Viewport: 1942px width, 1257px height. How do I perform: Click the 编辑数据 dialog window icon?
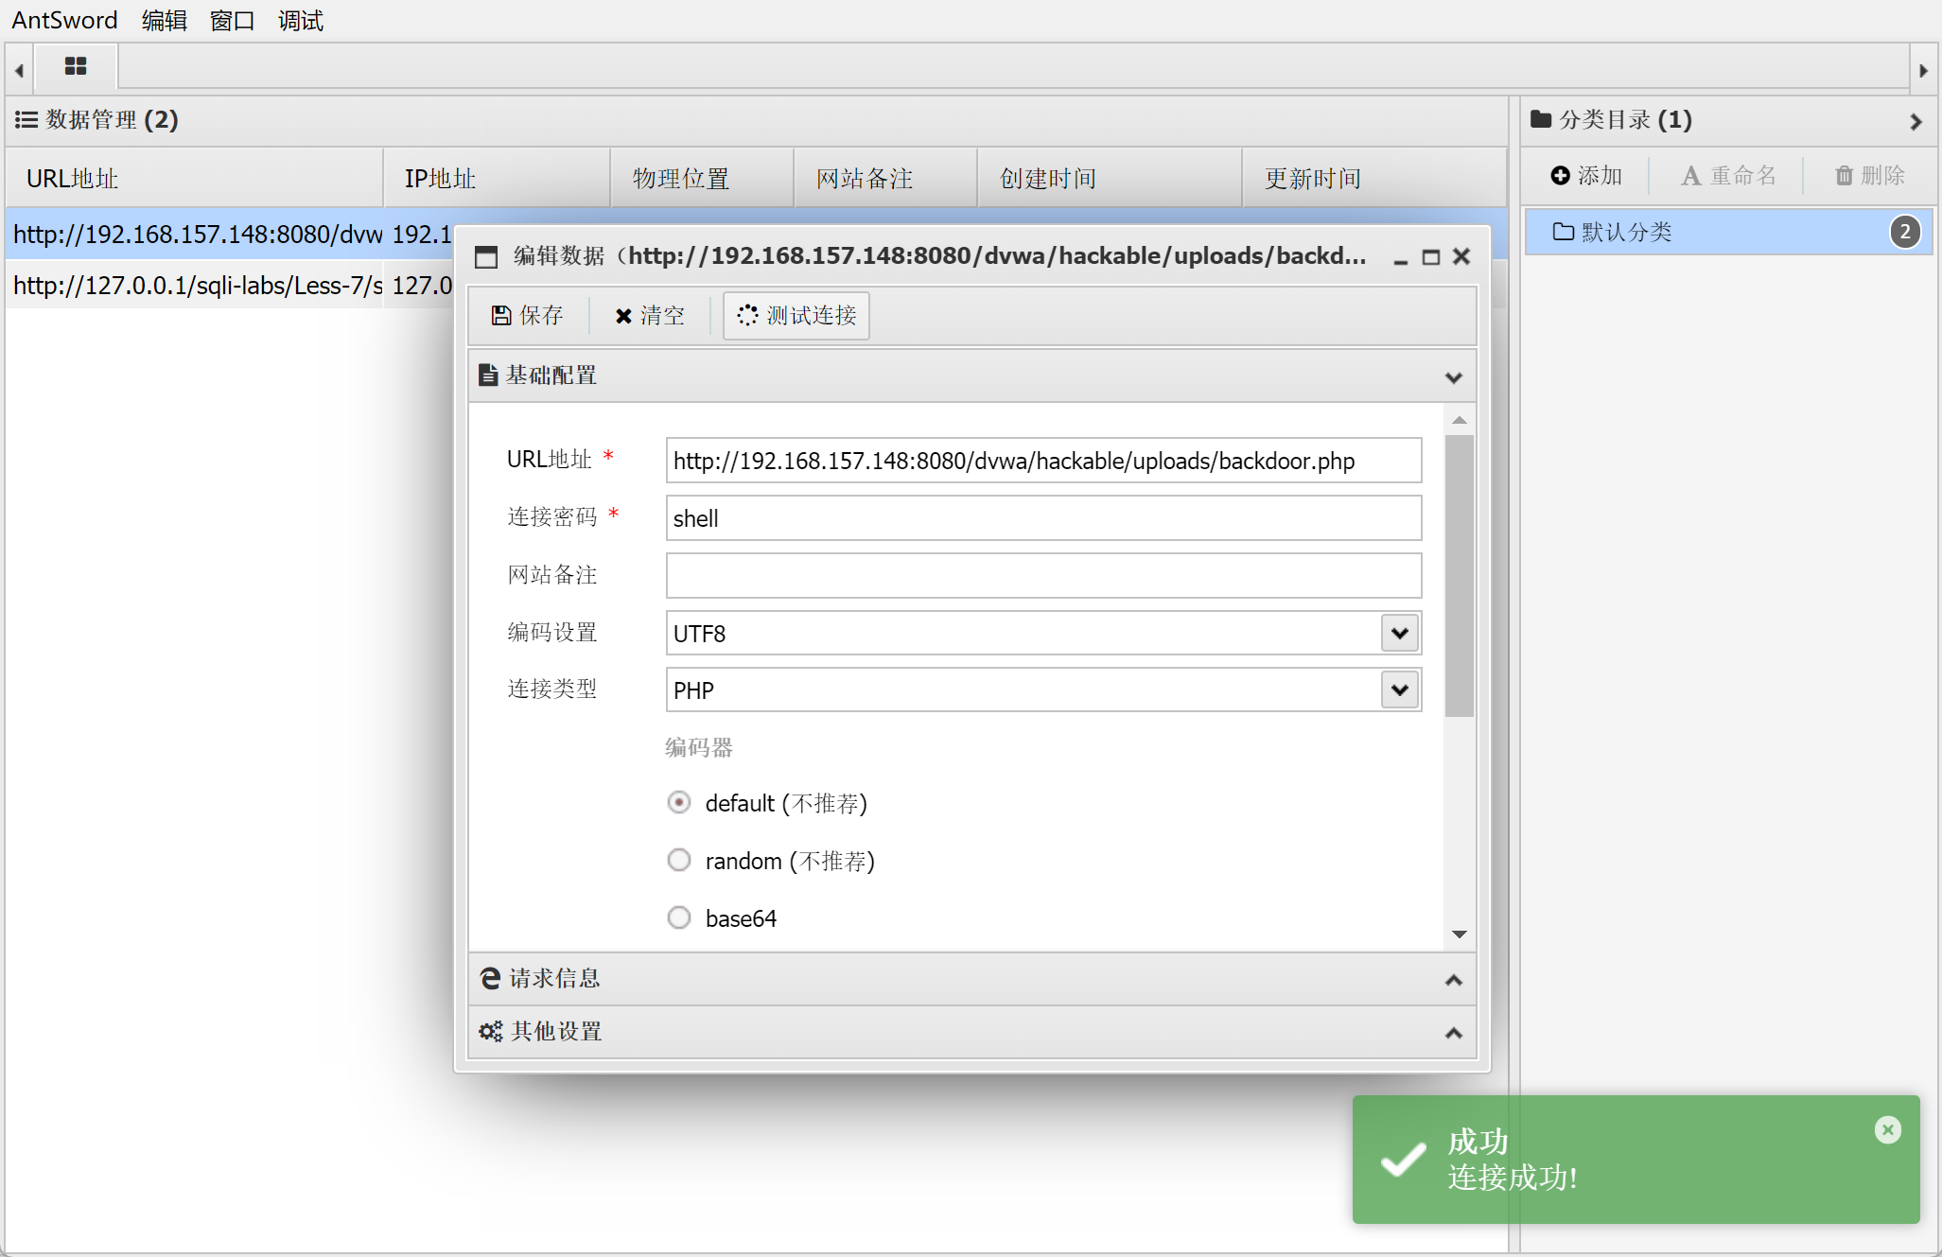click(x=486, y=257)
